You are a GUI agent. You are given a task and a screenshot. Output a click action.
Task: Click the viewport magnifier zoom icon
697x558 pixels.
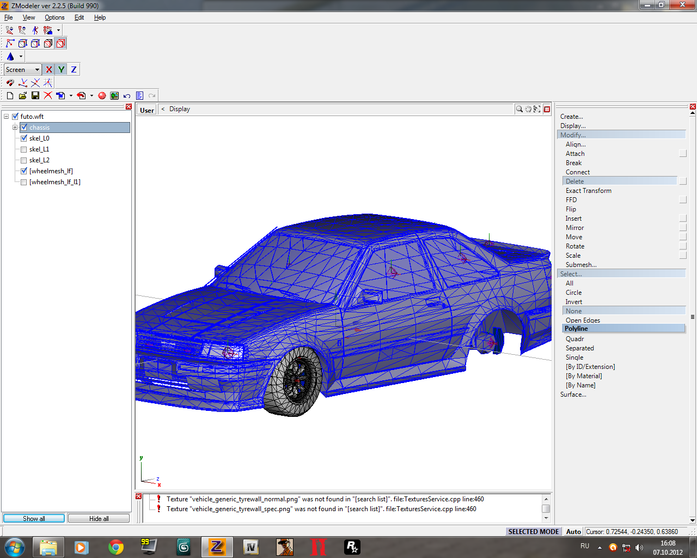tap(519, 109)
